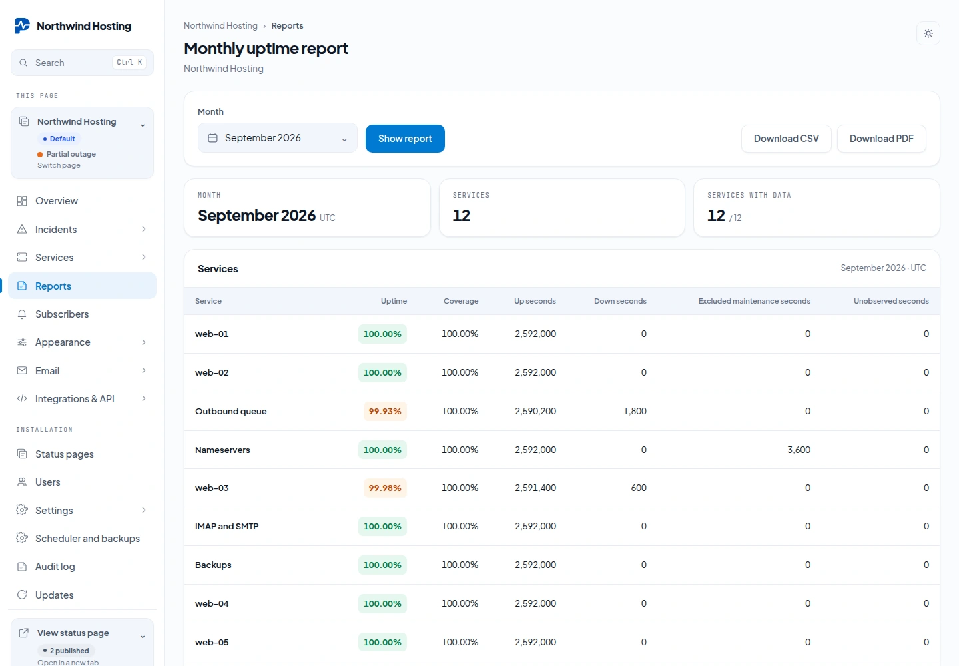Open the Reports menu item
Viewport: 959px width, 666px height.
83,286
